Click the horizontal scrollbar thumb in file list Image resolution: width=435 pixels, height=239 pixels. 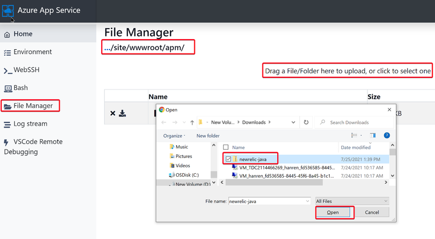pyautogui.click(x=274, y=182)
